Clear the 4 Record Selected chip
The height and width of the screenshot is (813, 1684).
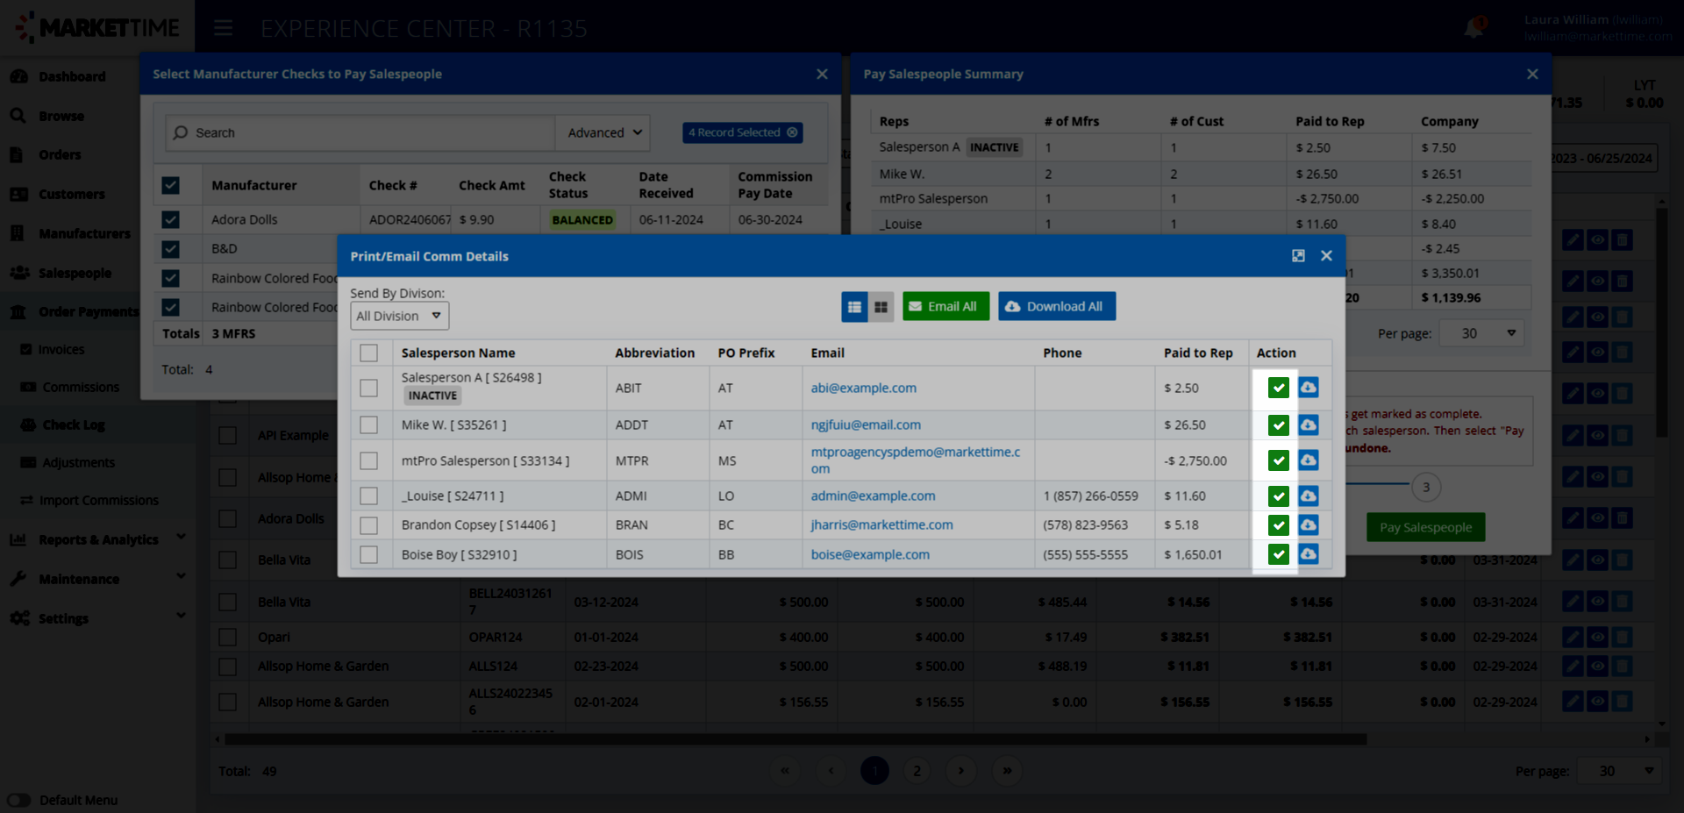click(792, 132)
